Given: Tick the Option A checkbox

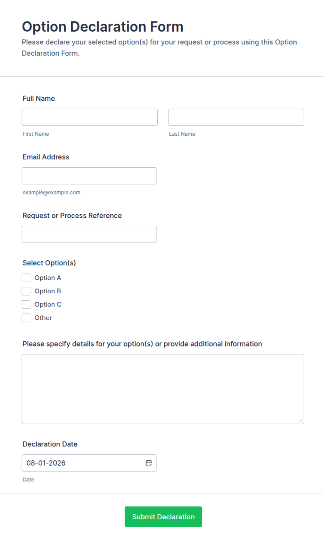Looking at the screenshot, I should coord(26,278).
